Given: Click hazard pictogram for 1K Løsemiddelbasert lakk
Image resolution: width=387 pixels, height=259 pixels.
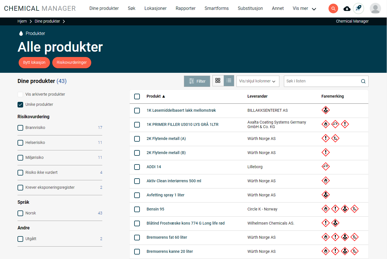Looking at the screenshot, I should [x=326, y=110].
